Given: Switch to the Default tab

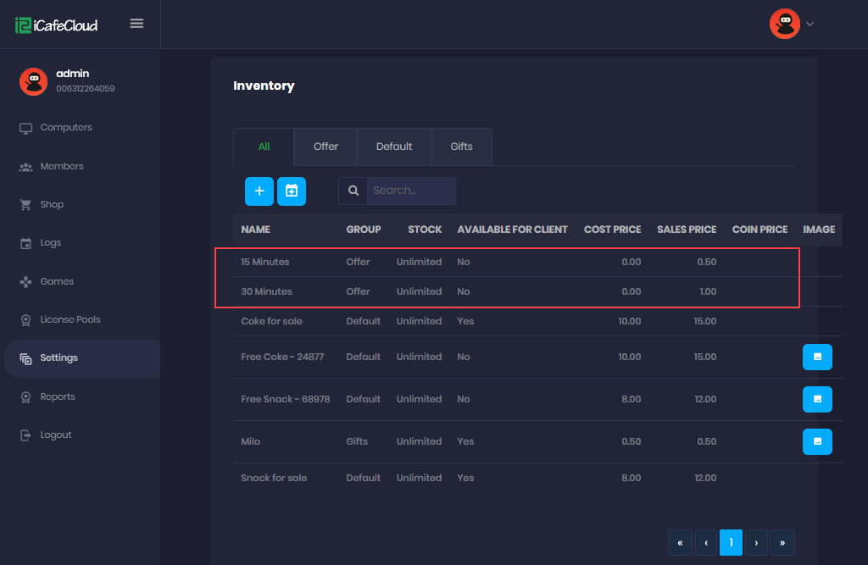Looking at the screenshot, I should point(394,147).
